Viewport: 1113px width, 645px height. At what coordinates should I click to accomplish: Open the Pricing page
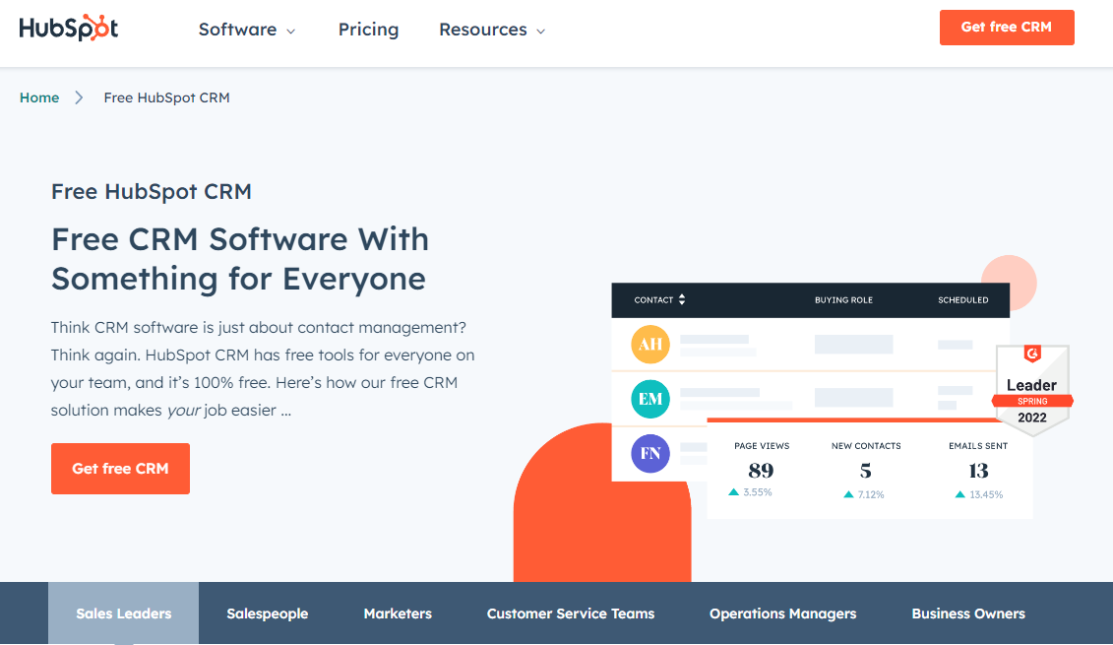tap(368, 30)
